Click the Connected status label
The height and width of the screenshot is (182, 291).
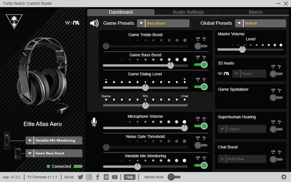(x=61, y=166)
